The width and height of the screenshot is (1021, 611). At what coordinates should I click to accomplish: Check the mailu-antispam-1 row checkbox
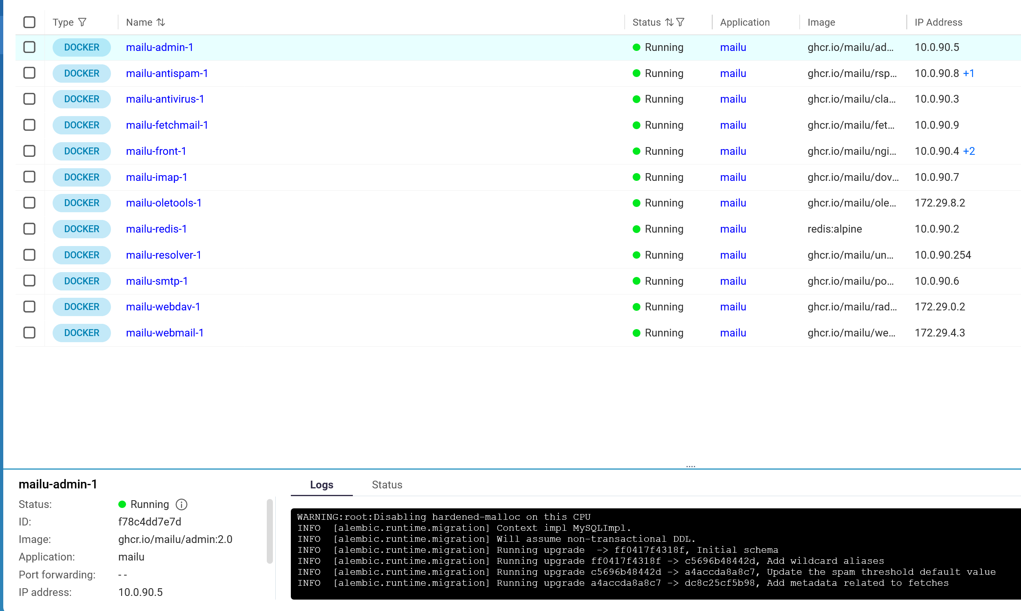(x=29, y=73)
